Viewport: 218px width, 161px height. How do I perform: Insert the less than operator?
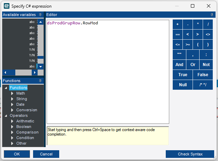click(x=188, y=34)
